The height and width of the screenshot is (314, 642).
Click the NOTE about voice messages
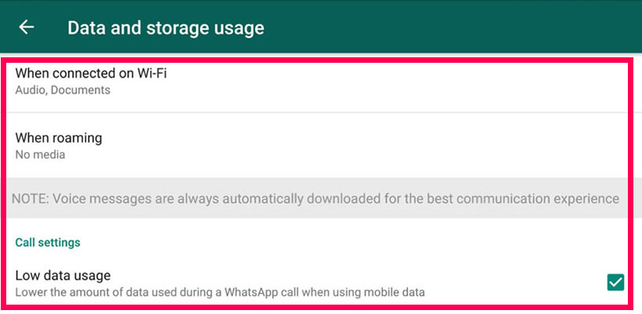tap(316, 199)
